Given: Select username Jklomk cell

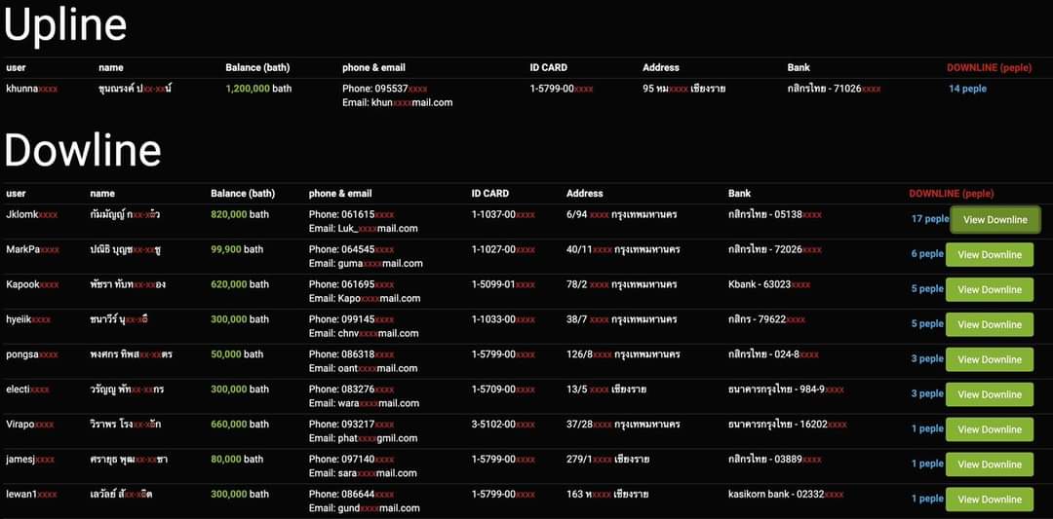Looking at the screenshot, I should pos(31,214).
